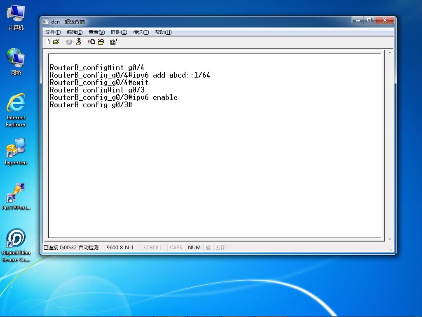Select the DigitalChina Secure Co desktop icon
The image size is (422, 317).
point(16,245)
